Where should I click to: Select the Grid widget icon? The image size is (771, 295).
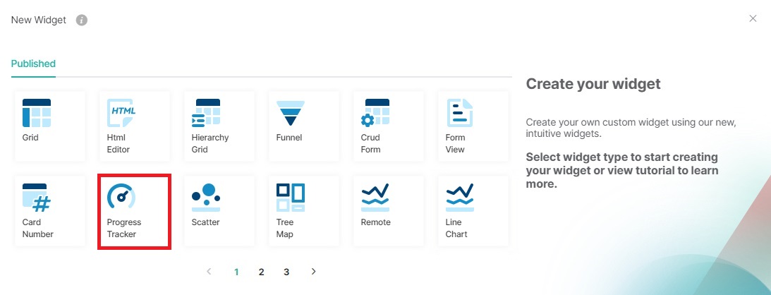pos(37,112)
